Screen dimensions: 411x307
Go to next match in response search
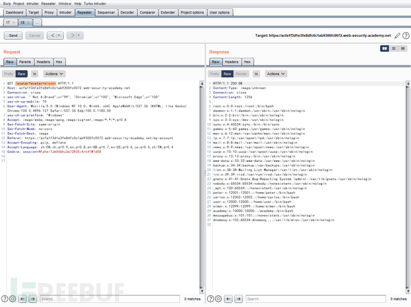click(x=239, y=299)
